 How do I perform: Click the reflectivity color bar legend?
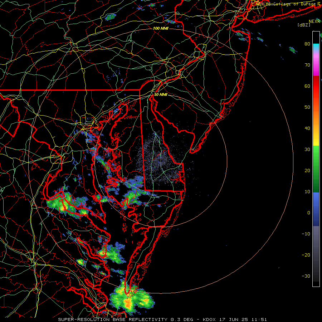click(x=316, y=159)
